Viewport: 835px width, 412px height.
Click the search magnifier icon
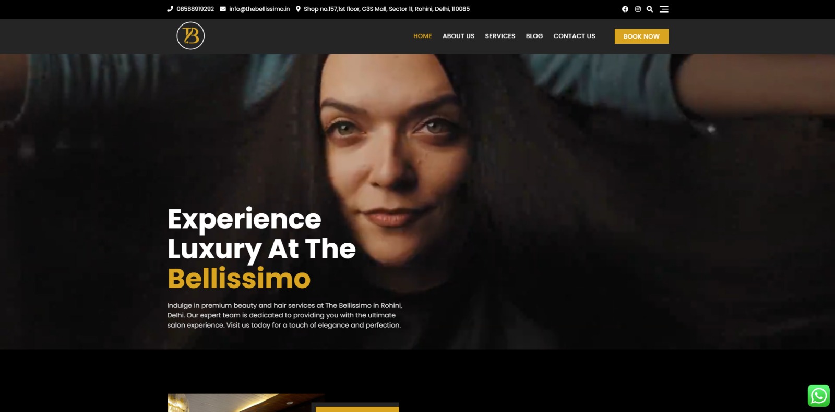click(650, 9)
